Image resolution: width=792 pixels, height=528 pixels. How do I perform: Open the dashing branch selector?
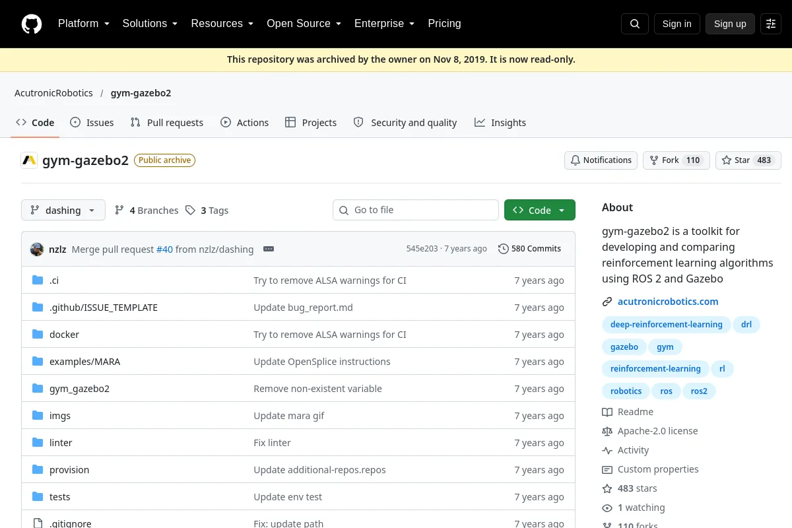63,211
